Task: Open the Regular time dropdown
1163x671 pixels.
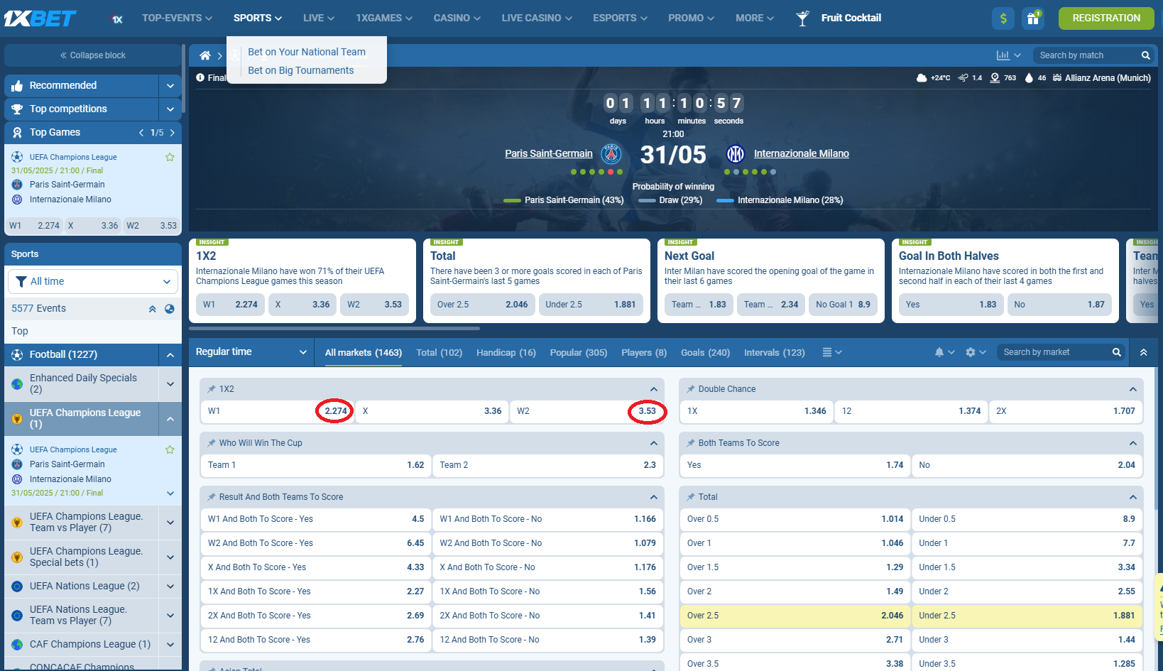Action: 251,352
